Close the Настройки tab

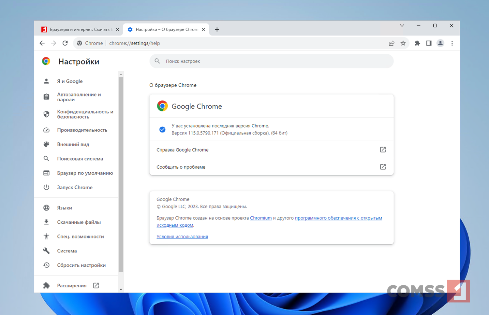[203, 29]
